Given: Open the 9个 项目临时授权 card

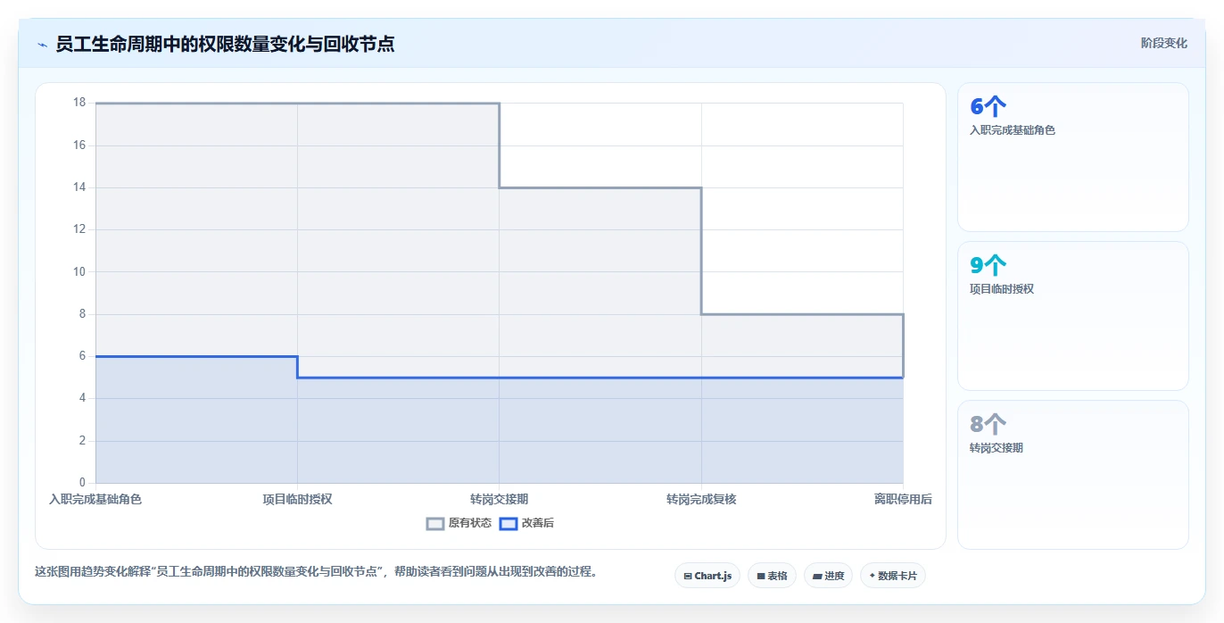Looking at the screenshot, I should click(x=1073, y=316).
